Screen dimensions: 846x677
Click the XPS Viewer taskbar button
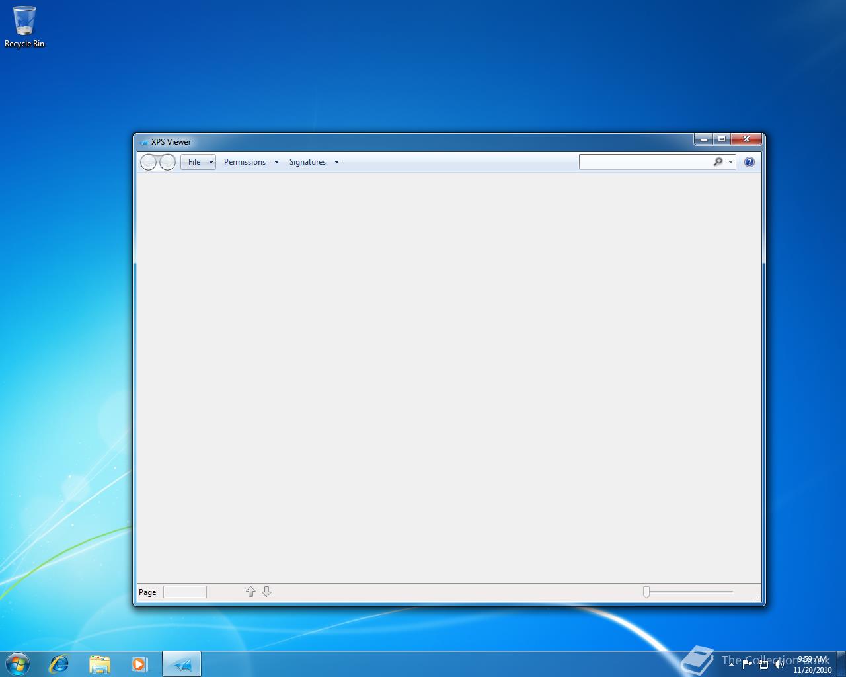[x=182, y=664]
